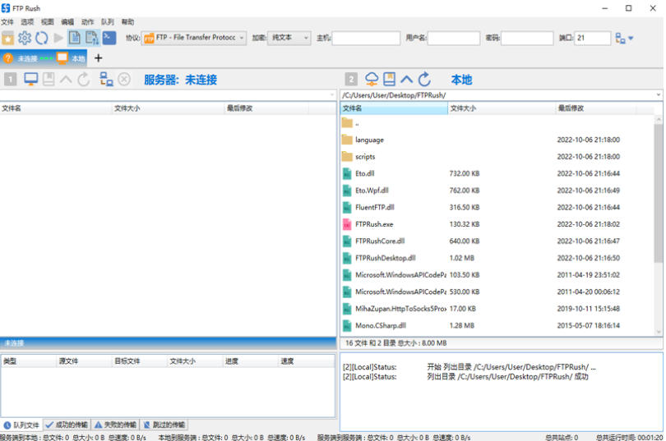Expand the local path dropdown for FTPRush folder

click(659, 95)
